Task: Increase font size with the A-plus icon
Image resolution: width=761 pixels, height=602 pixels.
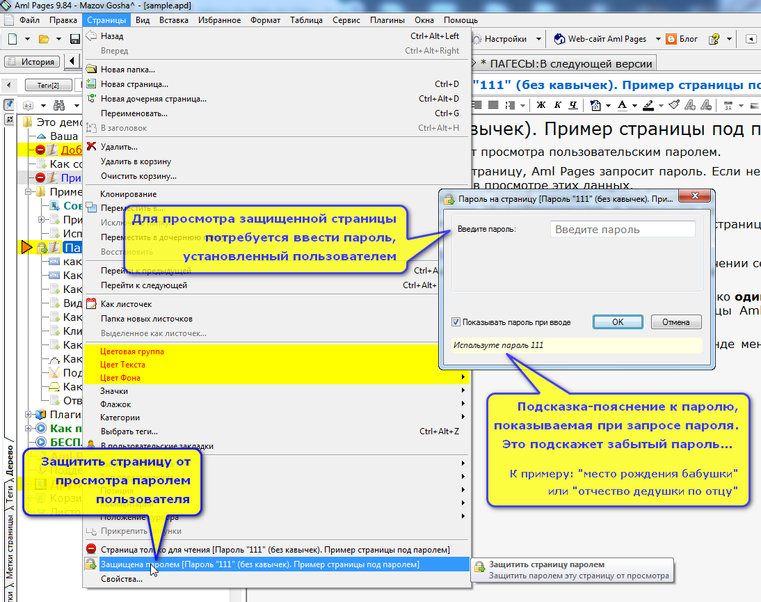Action: (x=689, y=105)
